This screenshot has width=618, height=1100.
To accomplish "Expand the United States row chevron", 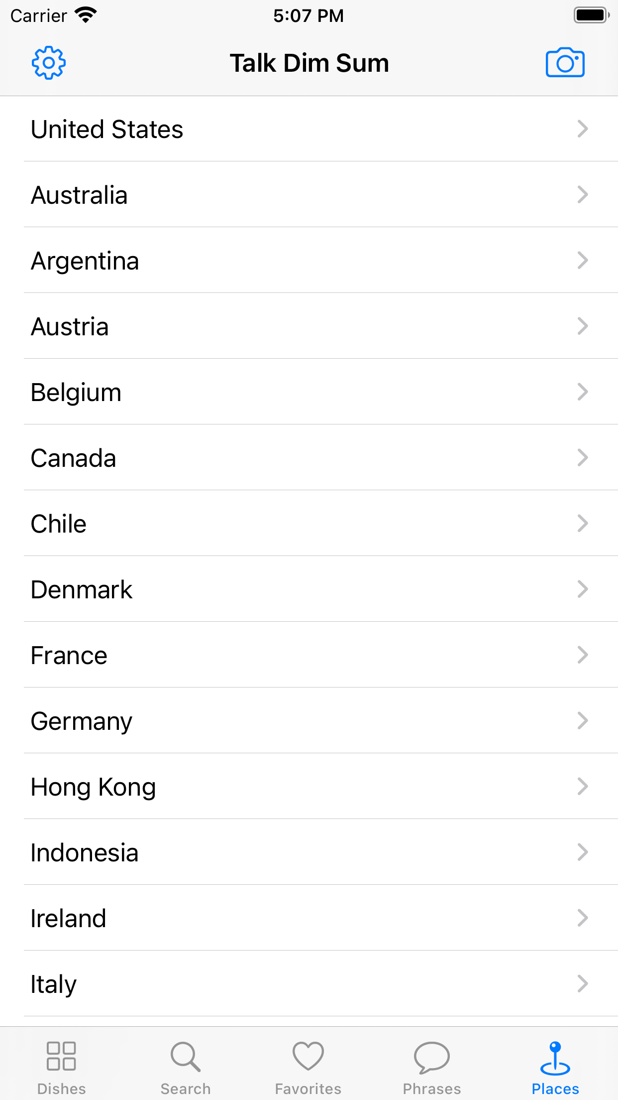I will pyautogui.click(x=583, y=129).
